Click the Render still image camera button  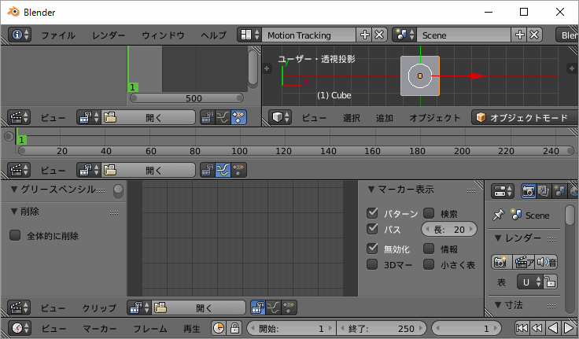click(x=501, y=262)
